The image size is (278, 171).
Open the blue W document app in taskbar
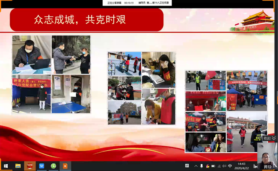click(42, 166)
